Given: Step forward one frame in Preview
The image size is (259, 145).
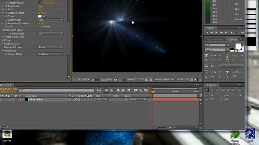Looking at the screenshot, I should (221, 33).
